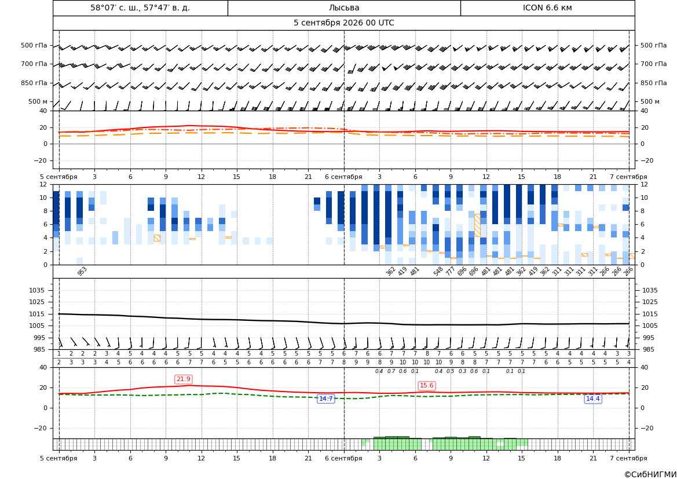Screen dimensions: 677x479
Task: Click the 953 cloud base value
Action: tap(82, 271)
